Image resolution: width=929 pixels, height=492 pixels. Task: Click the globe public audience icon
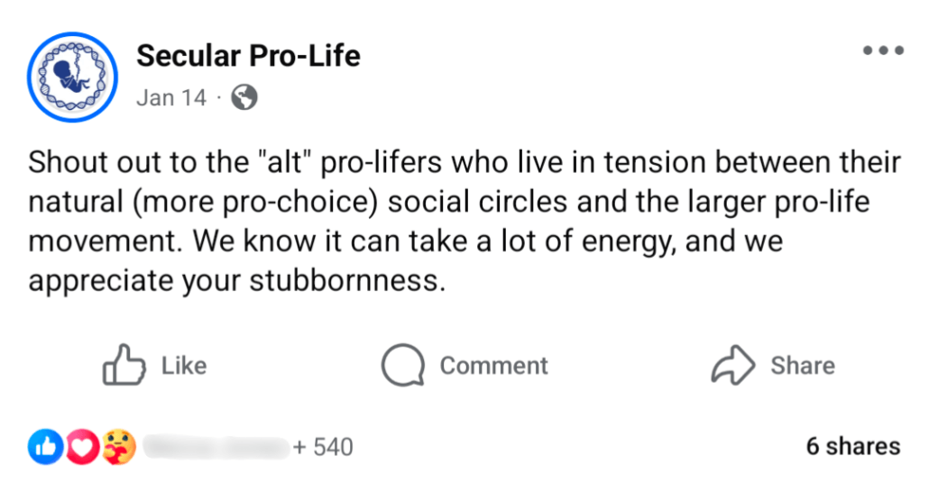pos(244,97)
